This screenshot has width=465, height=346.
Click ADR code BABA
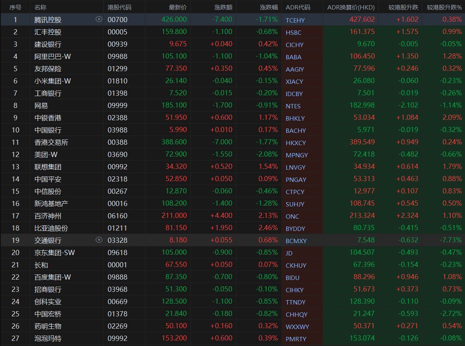(294, 57)
